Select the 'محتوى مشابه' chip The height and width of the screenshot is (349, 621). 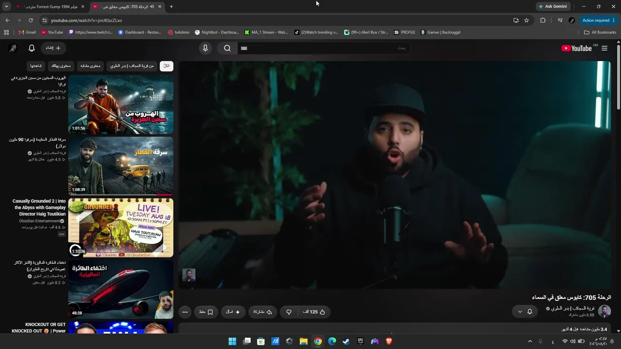[90, 66]
